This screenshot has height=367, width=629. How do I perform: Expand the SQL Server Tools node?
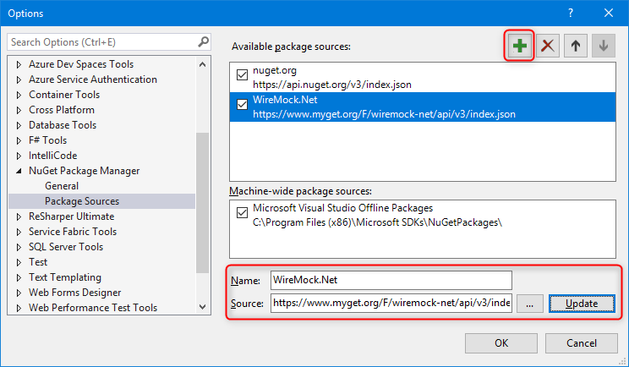pyautogui.click(x=20, y=247)
